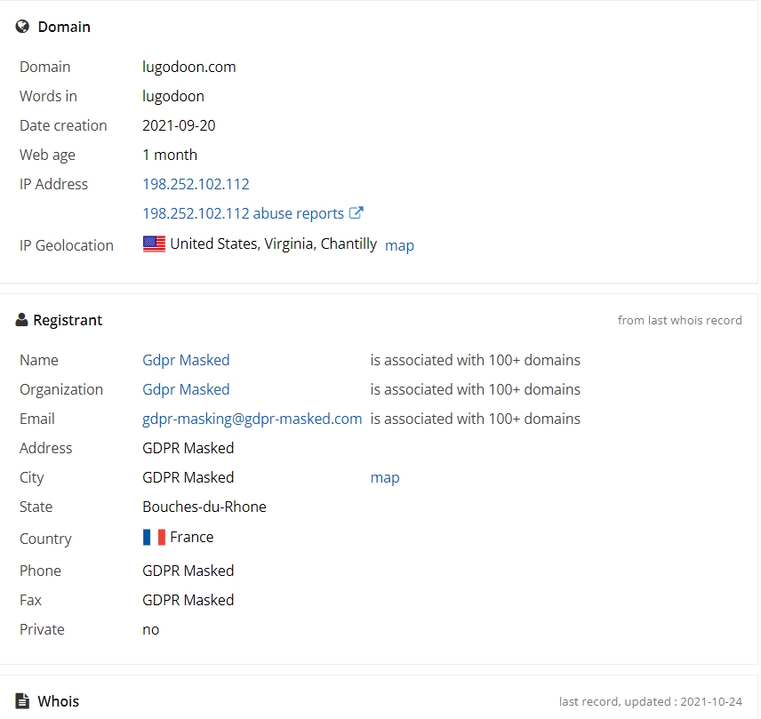
Task: Click the globe icon beside Domain heading
Action: coord(22,26)
